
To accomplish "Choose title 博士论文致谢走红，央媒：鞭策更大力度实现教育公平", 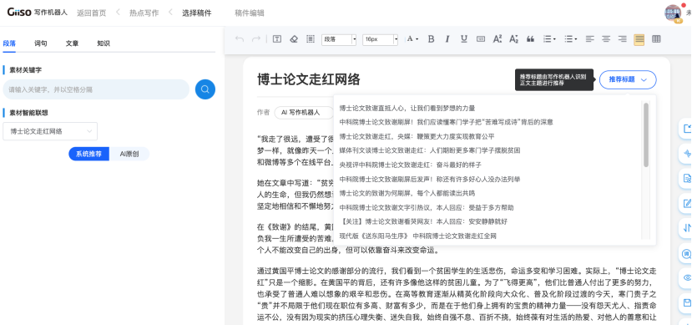I will tap(417, 136).
